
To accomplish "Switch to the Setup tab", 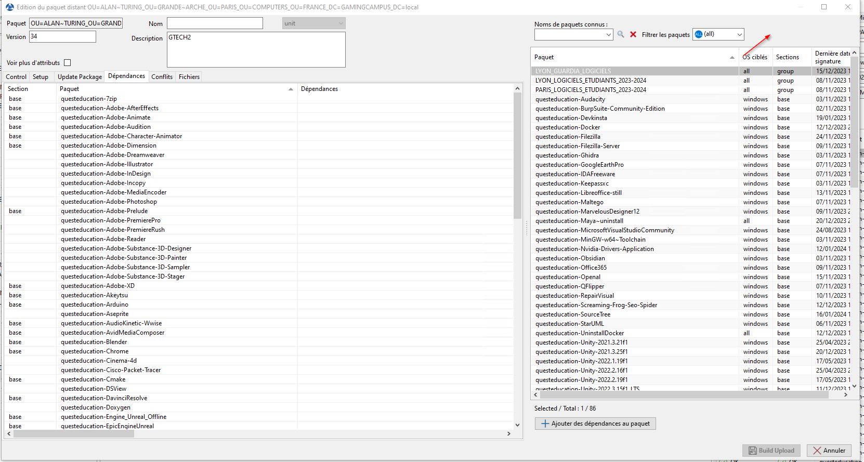I will pyautogui.click(x=41, y=77).
